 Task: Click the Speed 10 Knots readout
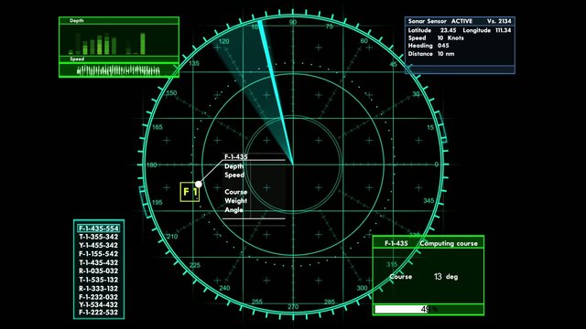(x=436, y=38)
